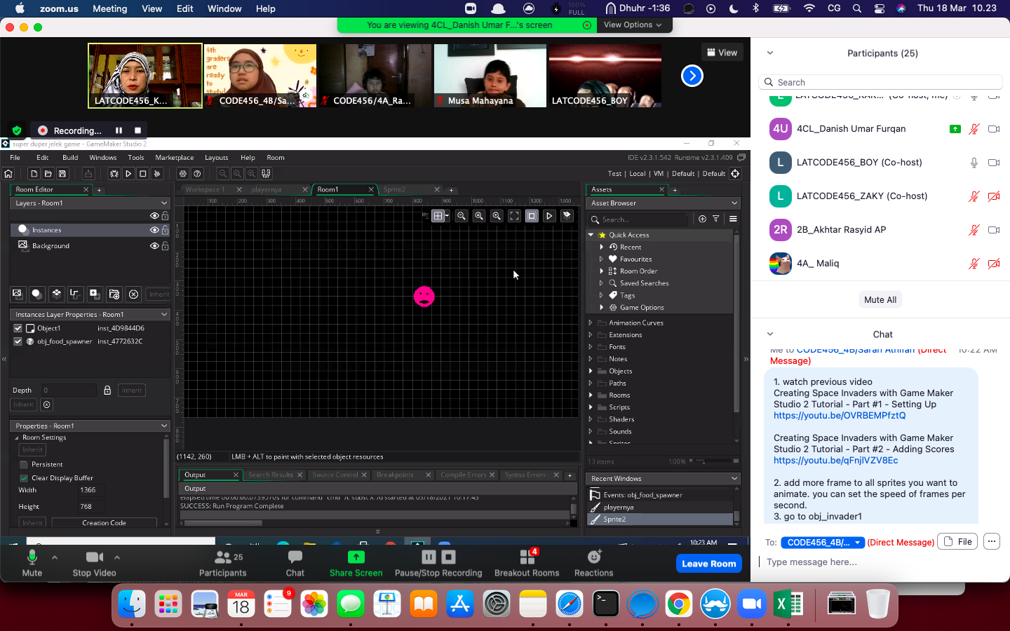Switch to the Workspace 1 tab
The image size is (1010, 631).
point(206,189)
